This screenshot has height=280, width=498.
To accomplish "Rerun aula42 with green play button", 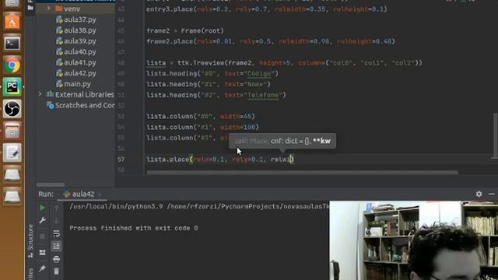I will (42, 208).
